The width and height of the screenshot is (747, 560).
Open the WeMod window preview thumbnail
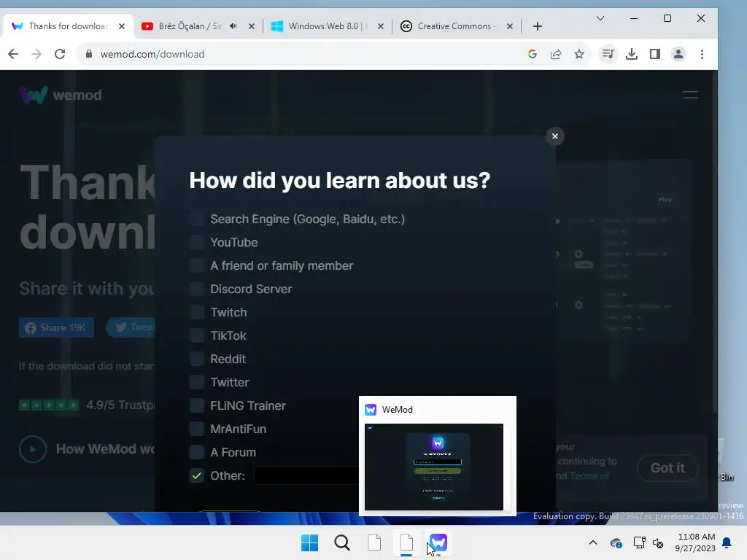[x=433, y=467]
